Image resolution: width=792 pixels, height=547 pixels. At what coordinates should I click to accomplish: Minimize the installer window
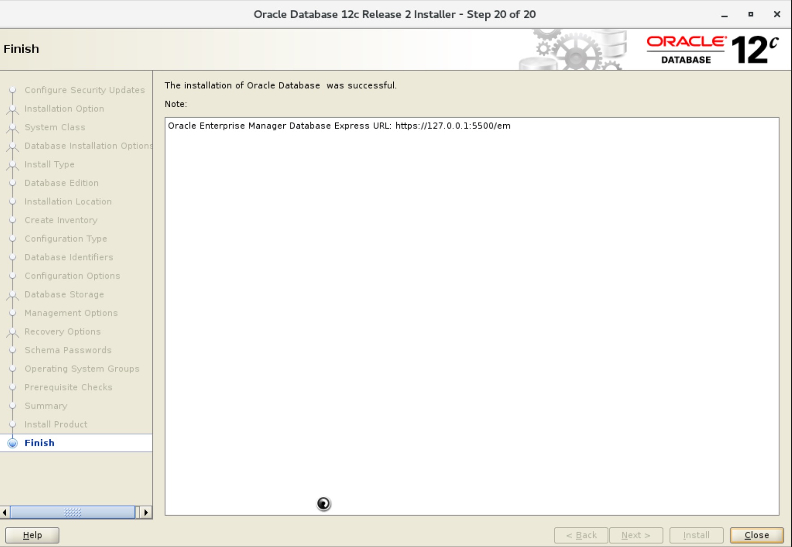[725, 15]
